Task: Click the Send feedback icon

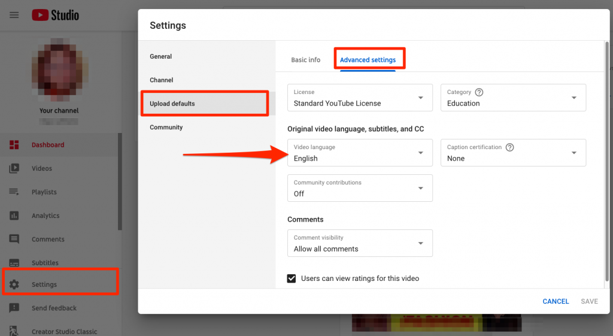Action: click(14, 308)
